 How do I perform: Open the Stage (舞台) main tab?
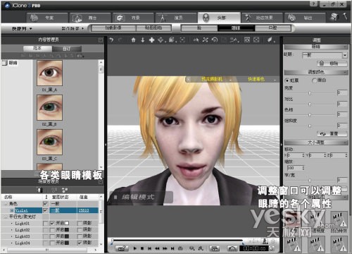(x=90, y=18)
